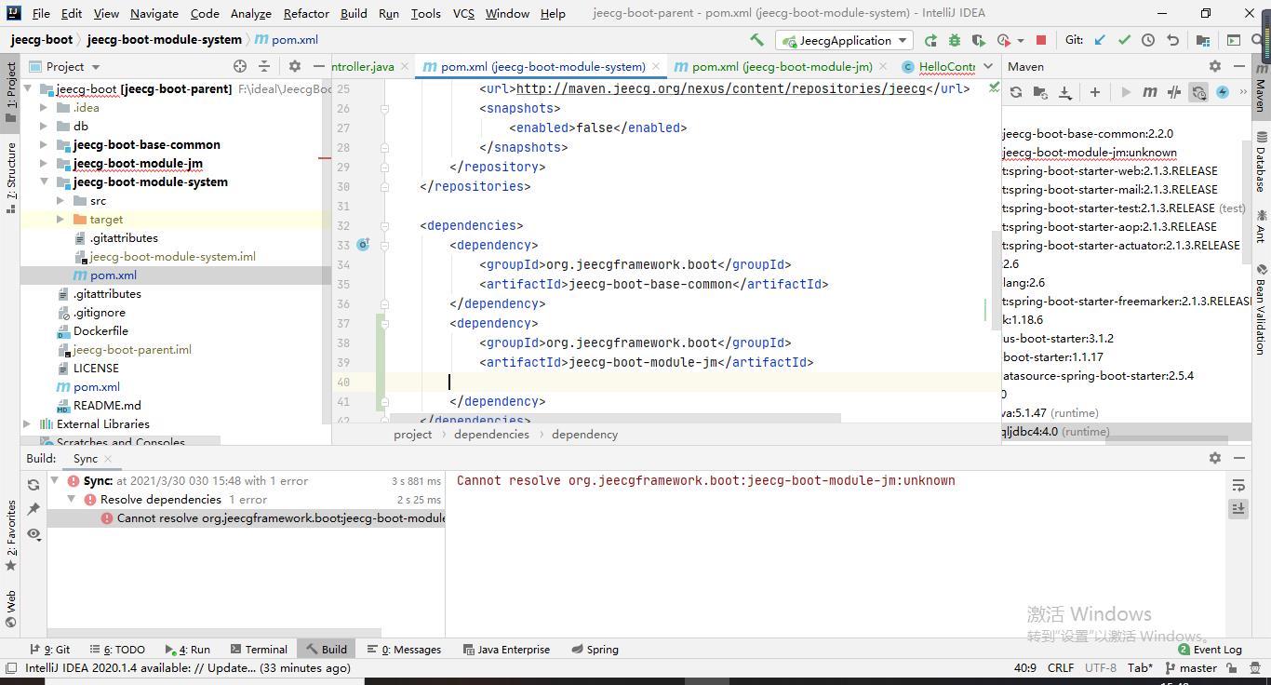Switch to the HelloController editor tab

pyautogui.click(x=939, y=66)
